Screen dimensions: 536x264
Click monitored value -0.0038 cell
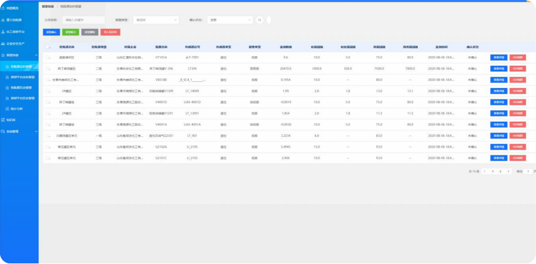coord(285,124)
